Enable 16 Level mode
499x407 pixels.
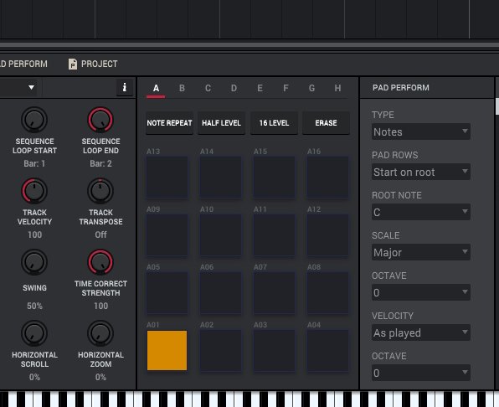274,123
